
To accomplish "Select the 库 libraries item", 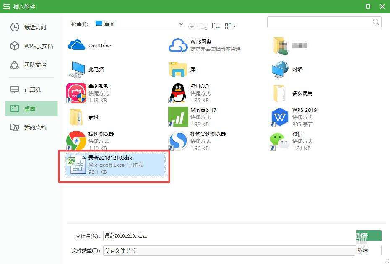I will pos(182,69).
